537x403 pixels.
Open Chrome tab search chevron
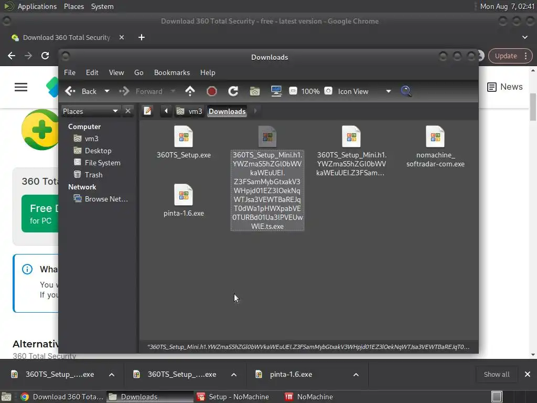pos(524,37)
